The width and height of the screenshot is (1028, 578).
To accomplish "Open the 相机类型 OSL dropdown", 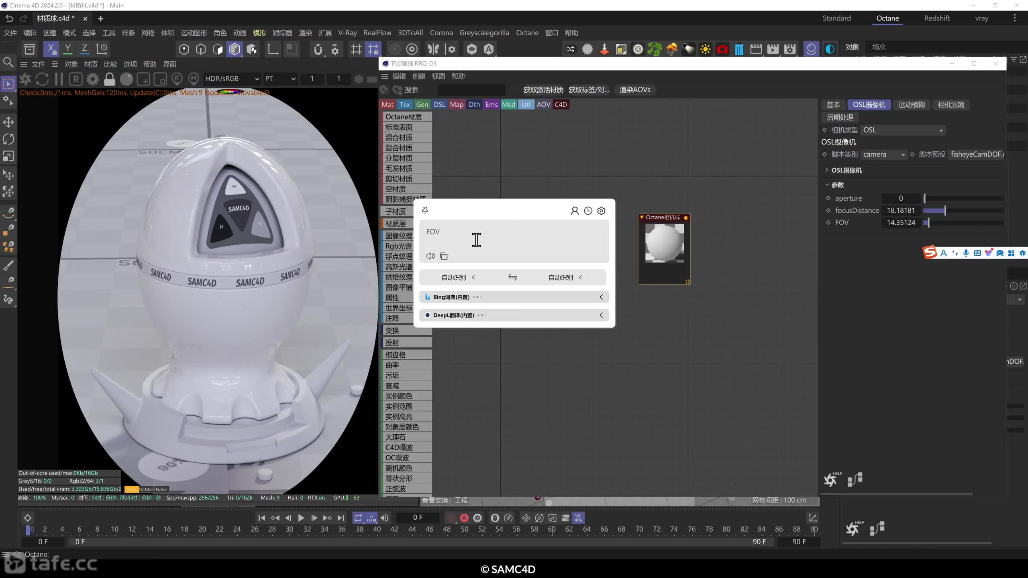I will [903, 130].
